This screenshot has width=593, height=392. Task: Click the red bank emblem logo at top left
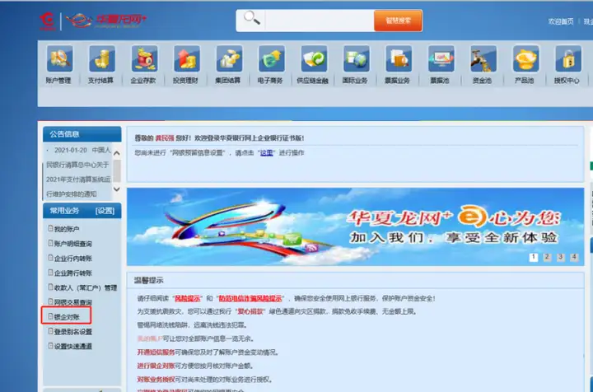coord(48,21)
